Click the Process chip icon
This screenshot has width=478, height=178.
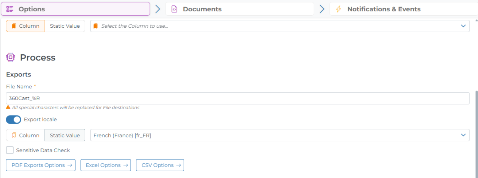click(11, 57)
